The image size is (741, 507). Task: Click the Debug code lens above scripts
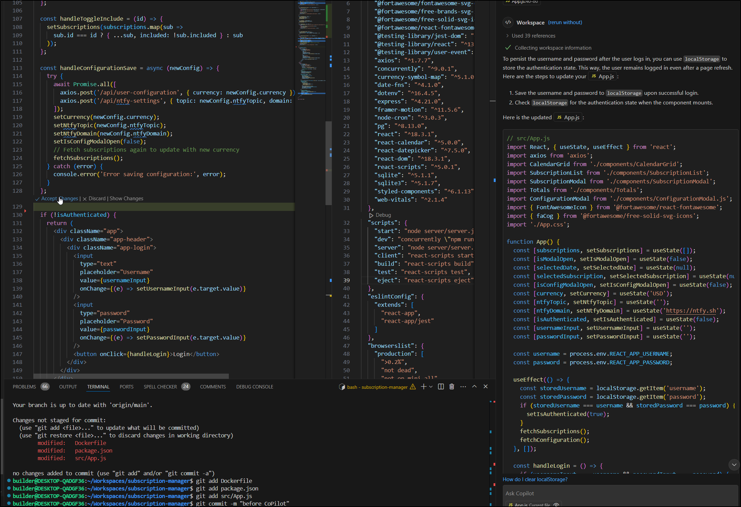point(383,215)
